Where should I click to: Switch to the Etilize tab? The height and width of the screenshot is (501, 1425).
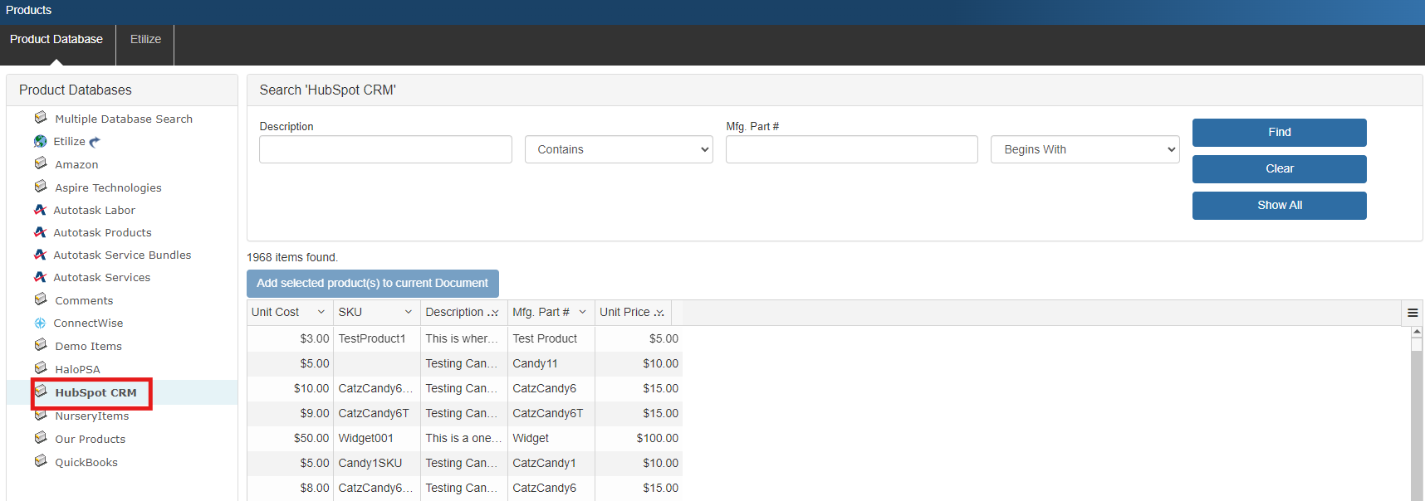click(145, 39)
